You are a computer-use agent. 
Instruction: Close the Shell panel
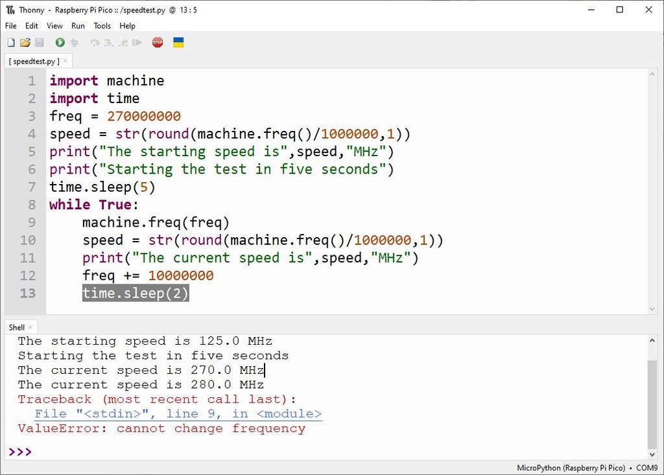(x=30, y=327)
